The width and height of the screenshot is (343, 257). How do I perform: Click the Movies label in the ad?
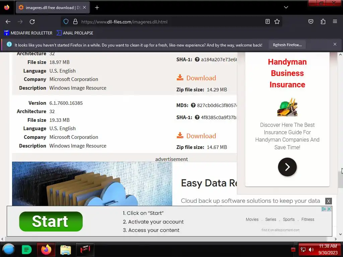point(252,220)
